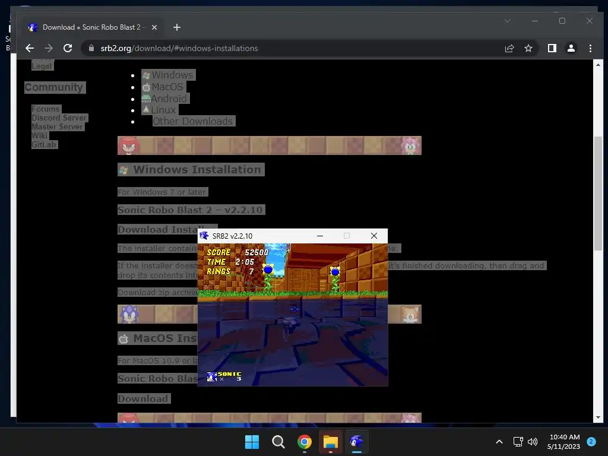Click the 'For Windows 7 or later' text

coord(163,192)
